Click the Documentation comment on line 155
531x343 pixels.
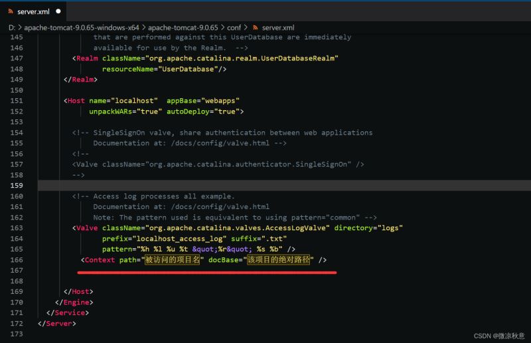pyautogui.click(x=190, y=143)
